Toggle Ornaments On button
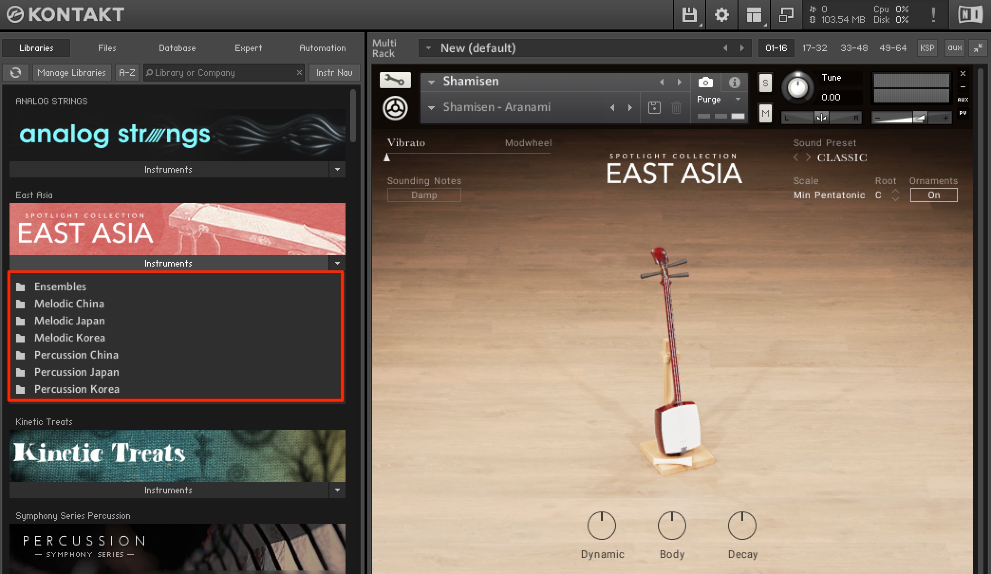The image size is (991, 574). pyautogui.click(x=934, y=195)
